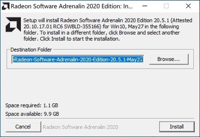Click inside the Destination Folder path field

tap(78, 59)
